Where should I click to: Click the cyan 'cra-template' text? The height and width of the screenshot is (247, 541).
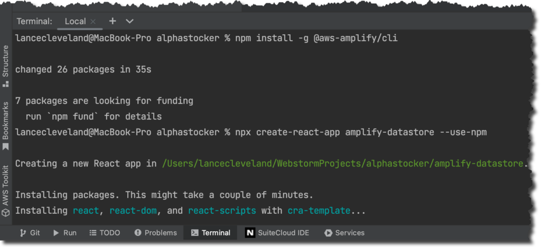319,211
